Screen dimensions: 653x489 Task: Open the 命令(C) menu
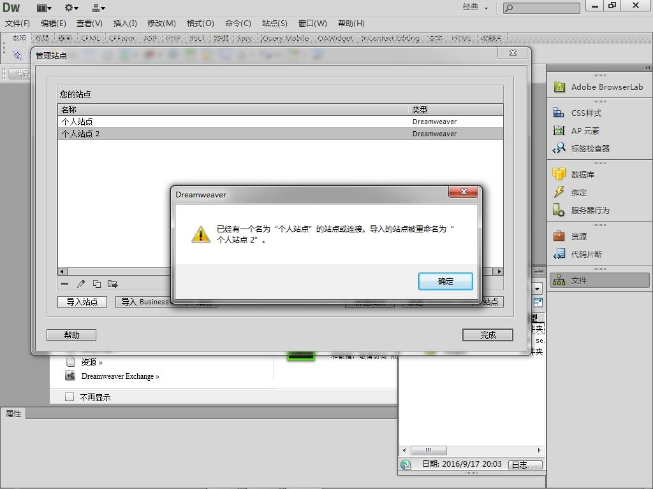[238, 24]
